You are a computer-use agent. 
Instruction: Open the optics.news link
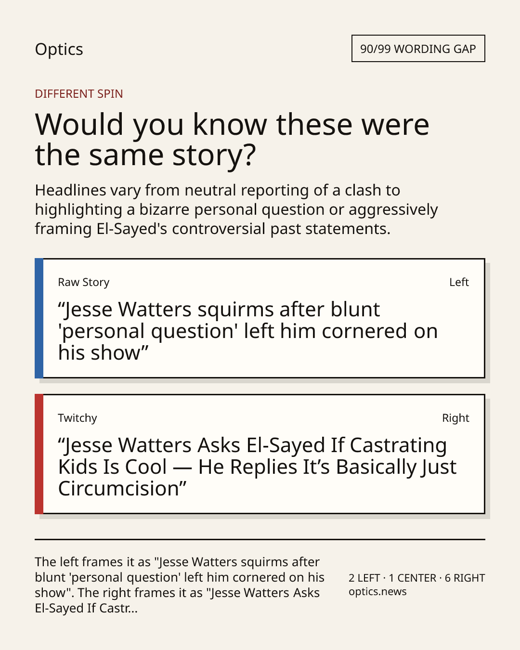tap(377, 591)
